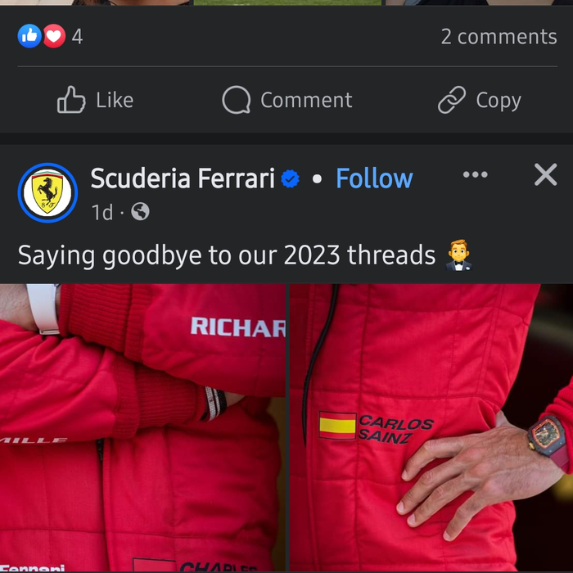Click the blue thumbs-up reaction icon
Image resolution: width=573 pixels, height=573 pixels.
point(29,36)
